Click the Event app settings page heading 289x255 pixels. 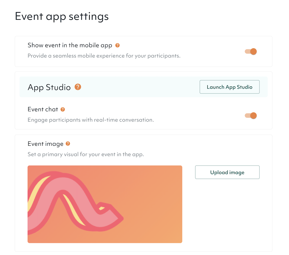(62, 16)
